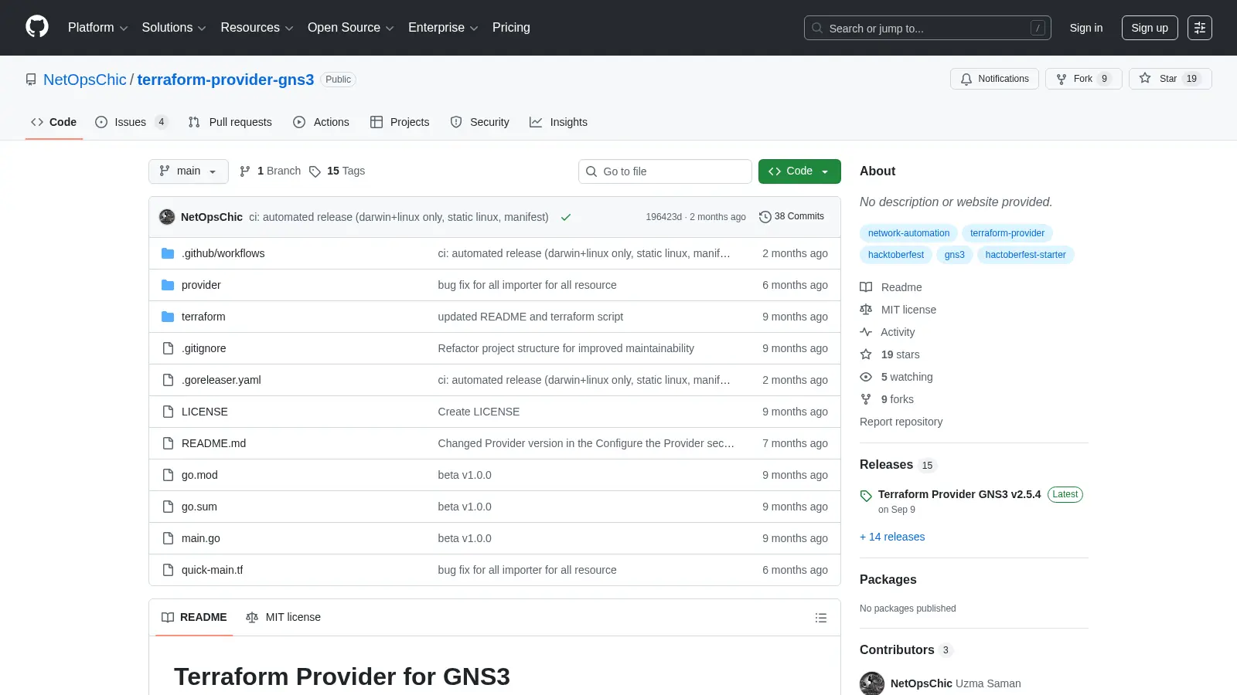Switch to the Actions tab
The width and height of the screenshot is (1237, 695).
pos(322,122)
